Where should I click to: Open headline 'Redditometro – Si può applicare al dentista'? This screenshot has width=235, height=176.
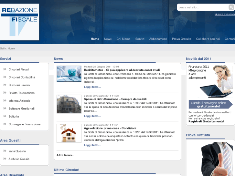click(122, 70)
